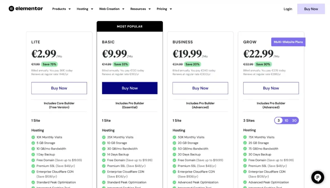330x188 pixels.
Task: Select 10 sites in Grow plan toggle
Action: [286, 120]
